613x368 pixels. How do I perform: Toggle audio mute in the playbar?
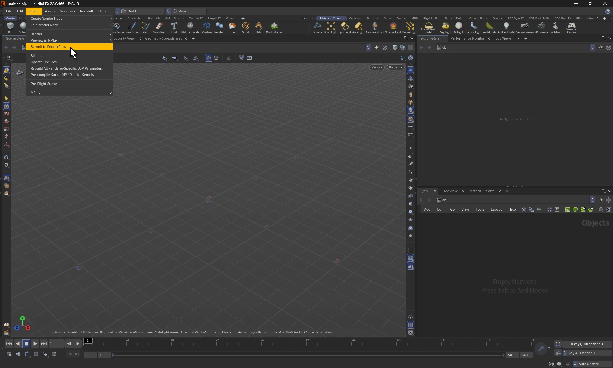click(x=18, y=354)
